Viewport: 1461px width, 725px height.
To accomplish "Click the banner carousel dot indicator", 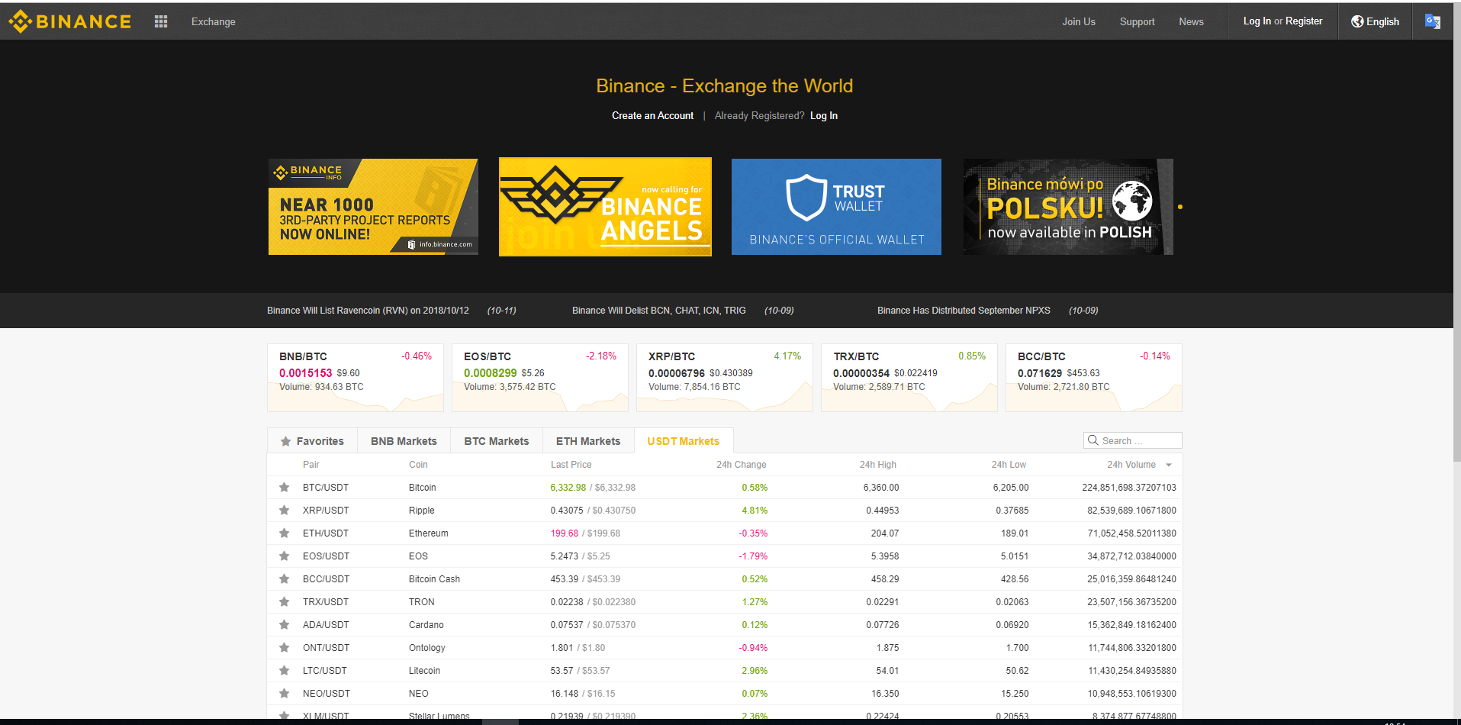I will coord(1180,207).
